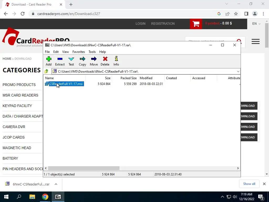Click the left arrow of horizontal scrollbar

(x=46, y=168)
